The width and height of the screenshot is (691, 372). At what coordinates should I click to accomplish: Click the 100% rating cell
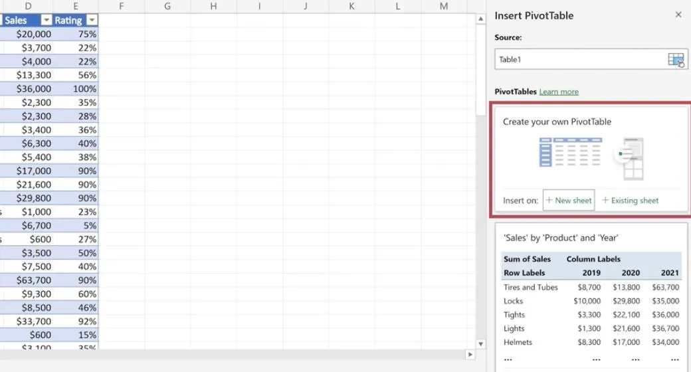(76, 88)
